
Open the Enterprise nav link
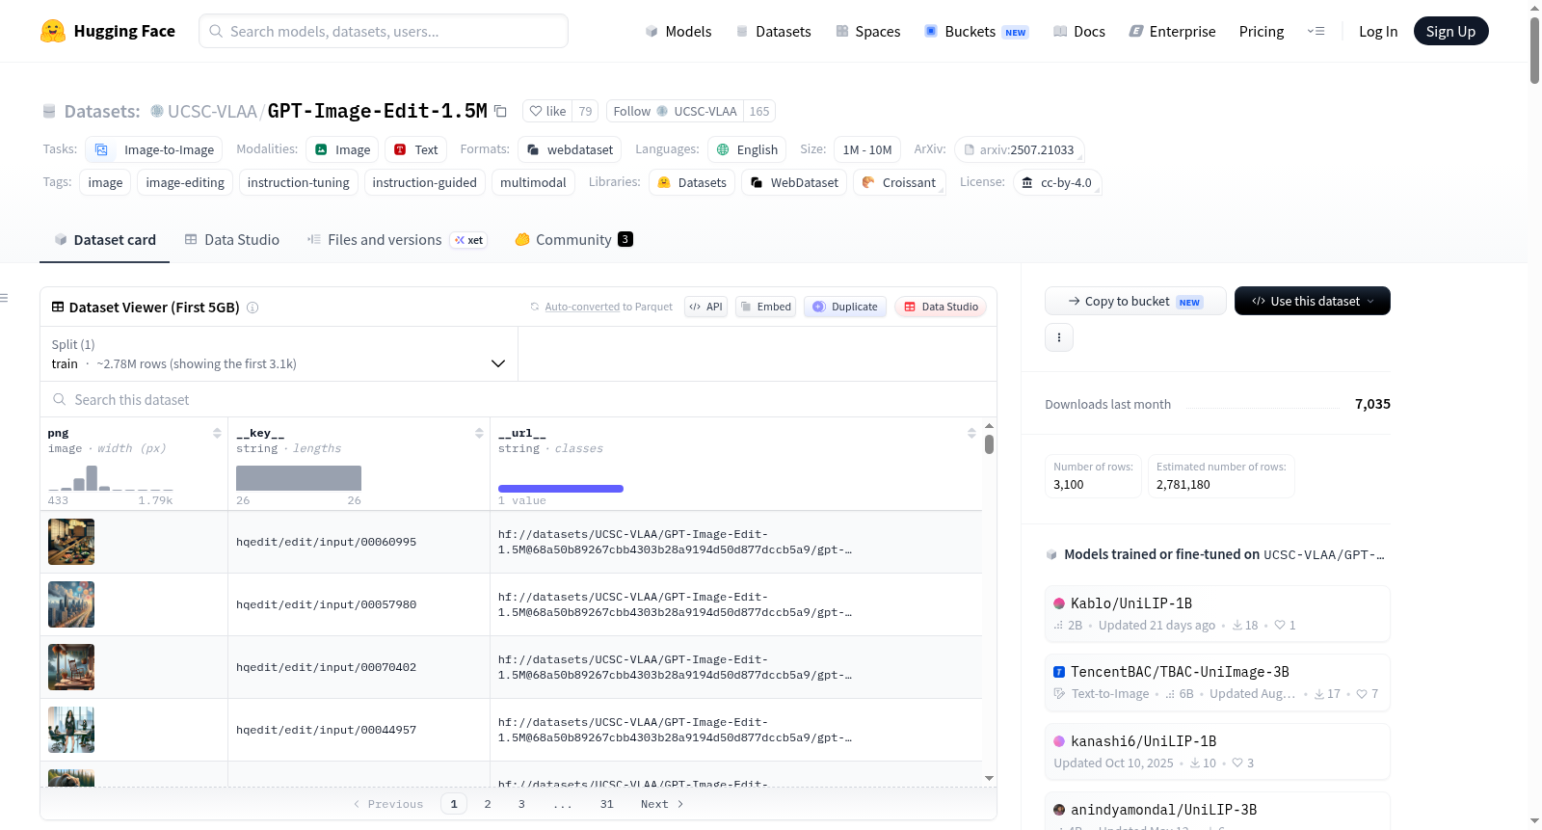click(x=1172, y=31)
